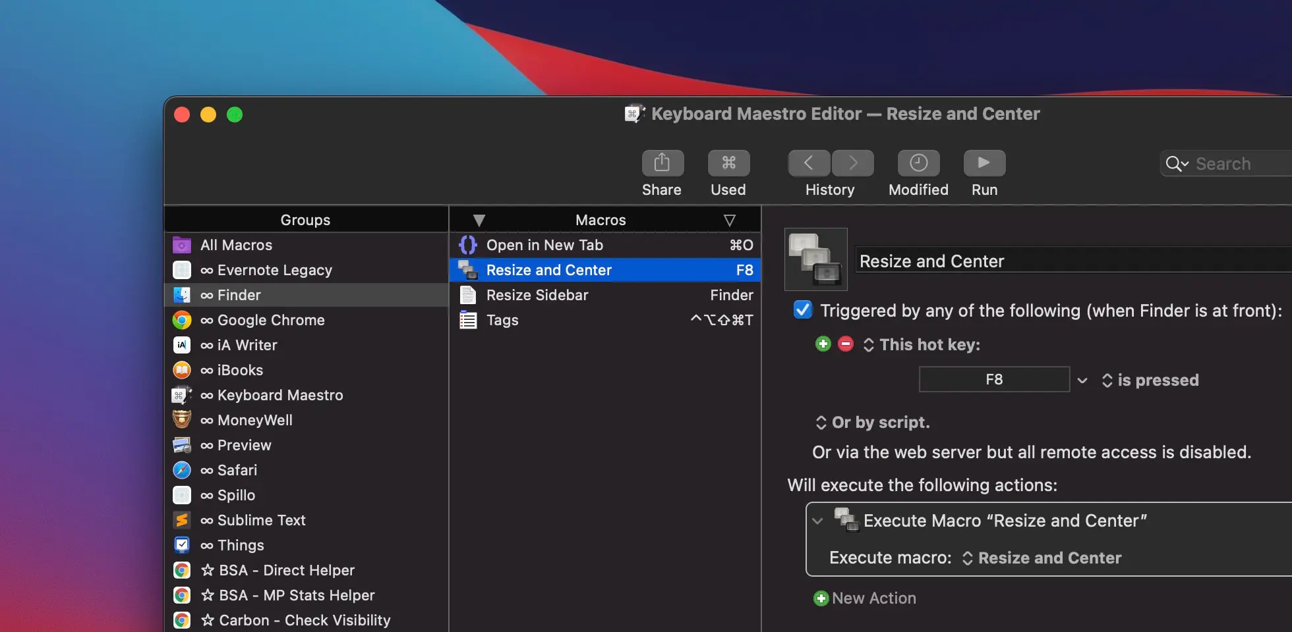Select the Keyboard Maestro group icon
The height and width of the screenshot is (632, 1292).
tap(181, 395)
